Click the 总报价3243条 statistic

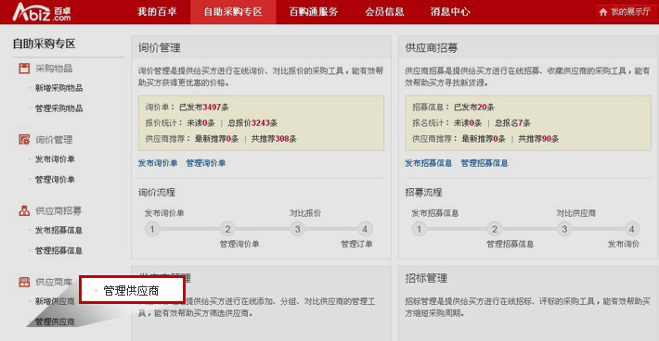click(x=252, y=123)
